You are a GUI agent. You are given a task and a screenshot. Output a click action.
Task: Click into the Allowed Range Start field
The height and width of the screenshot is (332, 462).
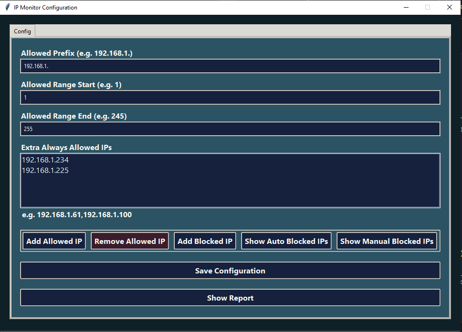coord(230,98)
